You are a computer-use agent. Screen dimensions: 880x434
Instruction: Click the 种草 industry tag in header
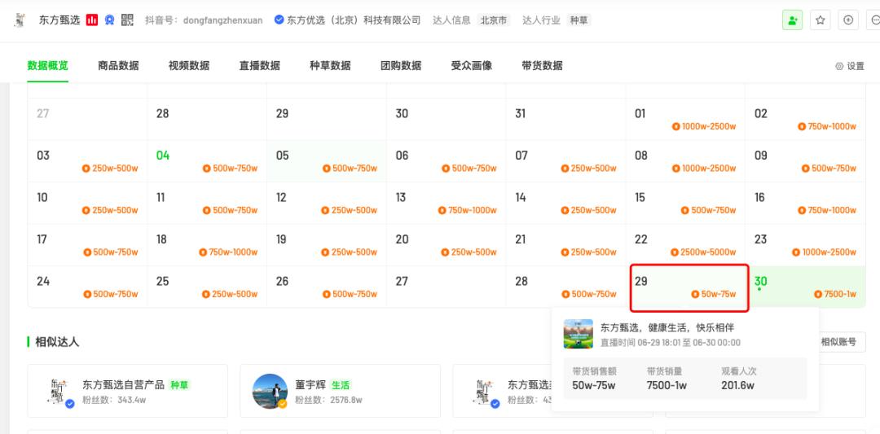coord(579,20)
